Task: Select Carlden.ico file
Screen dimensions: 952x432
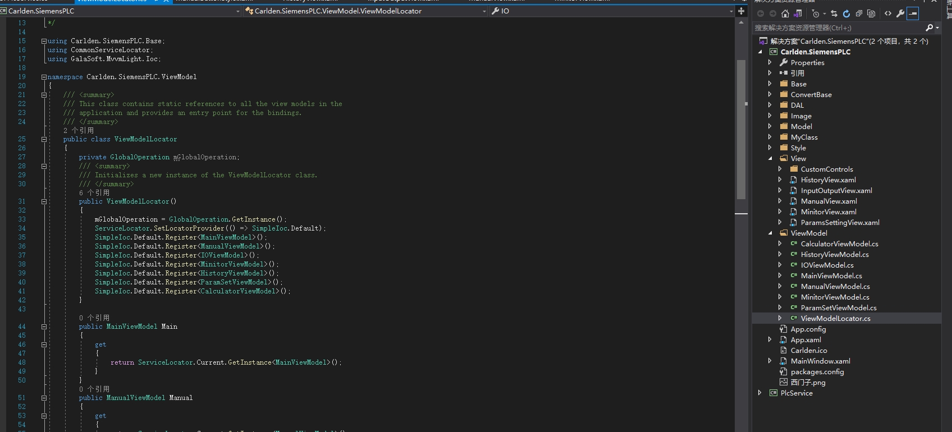Action: coord(809,350)
